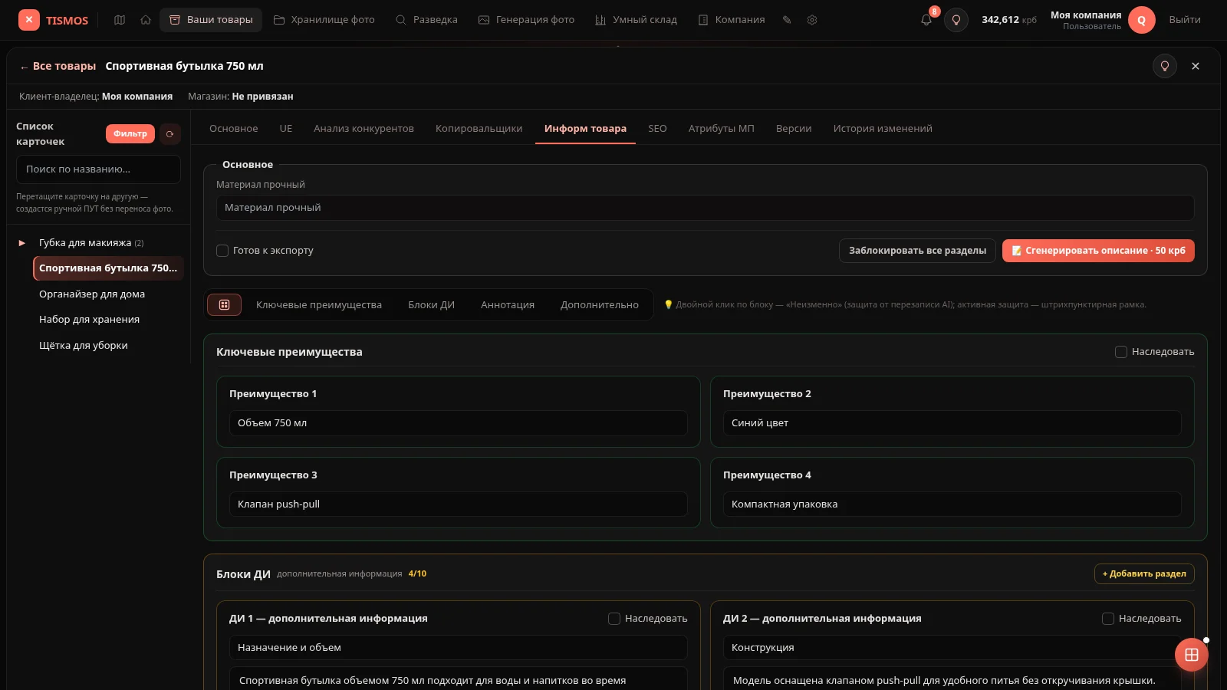Click the floating grid button at bottom right
The width and height of the screenshot is (1227, 690).
pos(1192,655)
